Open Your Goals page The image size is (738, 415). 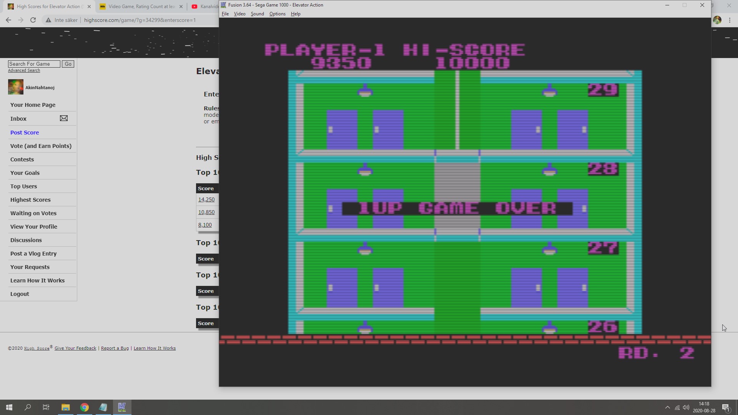pyautogui.click(x=25, y=173)
